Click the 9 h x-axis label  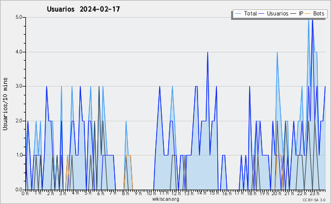[x=138, y=193]
